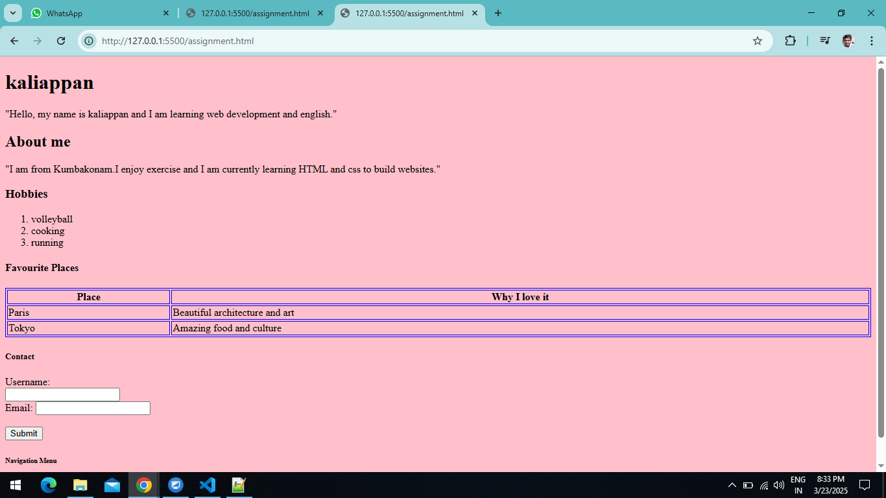
Task: Select the first 127.0.0.1:5500 tab
Action: pyautogui.click(x=253, y=13)
